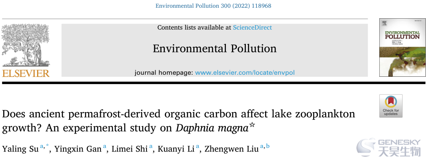Click affiliation superscript a after Kuanyi Li

(x=198, y=147)
